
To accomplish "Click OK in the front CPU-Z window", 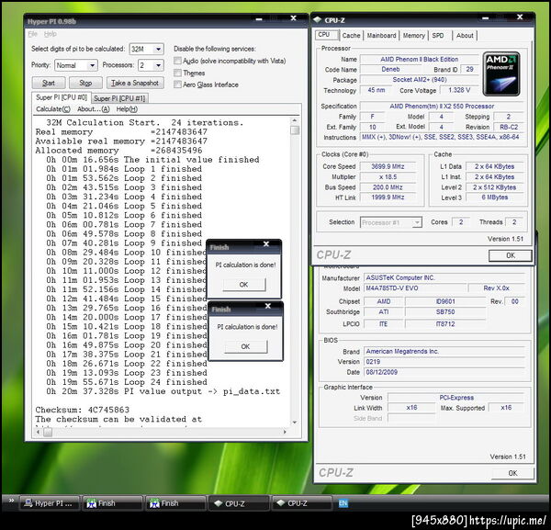I will click(511, 255).
